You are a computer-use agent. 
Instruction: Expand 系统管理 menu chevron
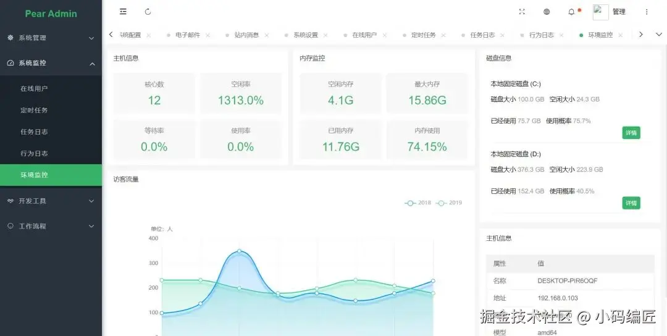[91, 38]
